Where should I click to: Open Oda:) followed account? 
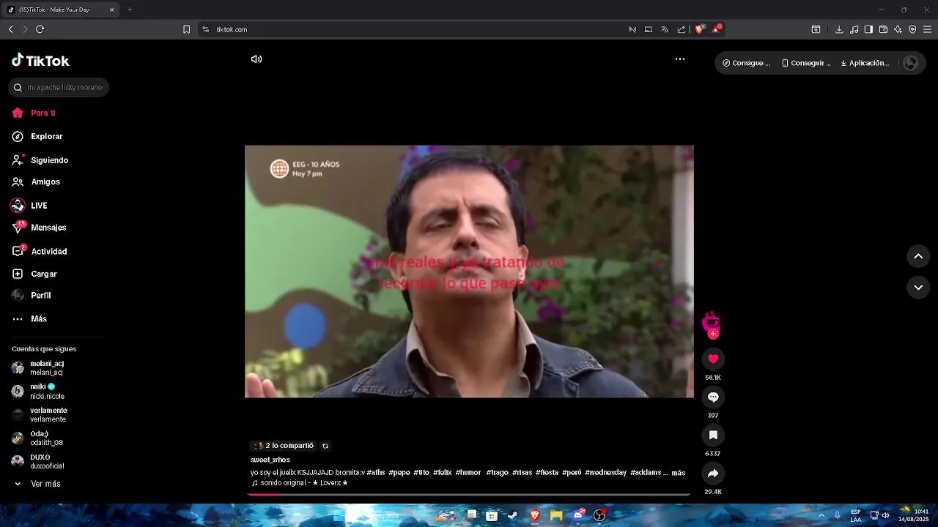[x=37, y=438]
